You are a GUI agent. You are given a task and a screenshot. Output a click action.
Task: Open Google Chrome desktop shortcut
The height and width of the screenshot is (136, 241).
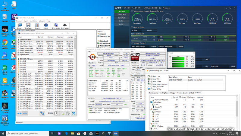[5, 43]
